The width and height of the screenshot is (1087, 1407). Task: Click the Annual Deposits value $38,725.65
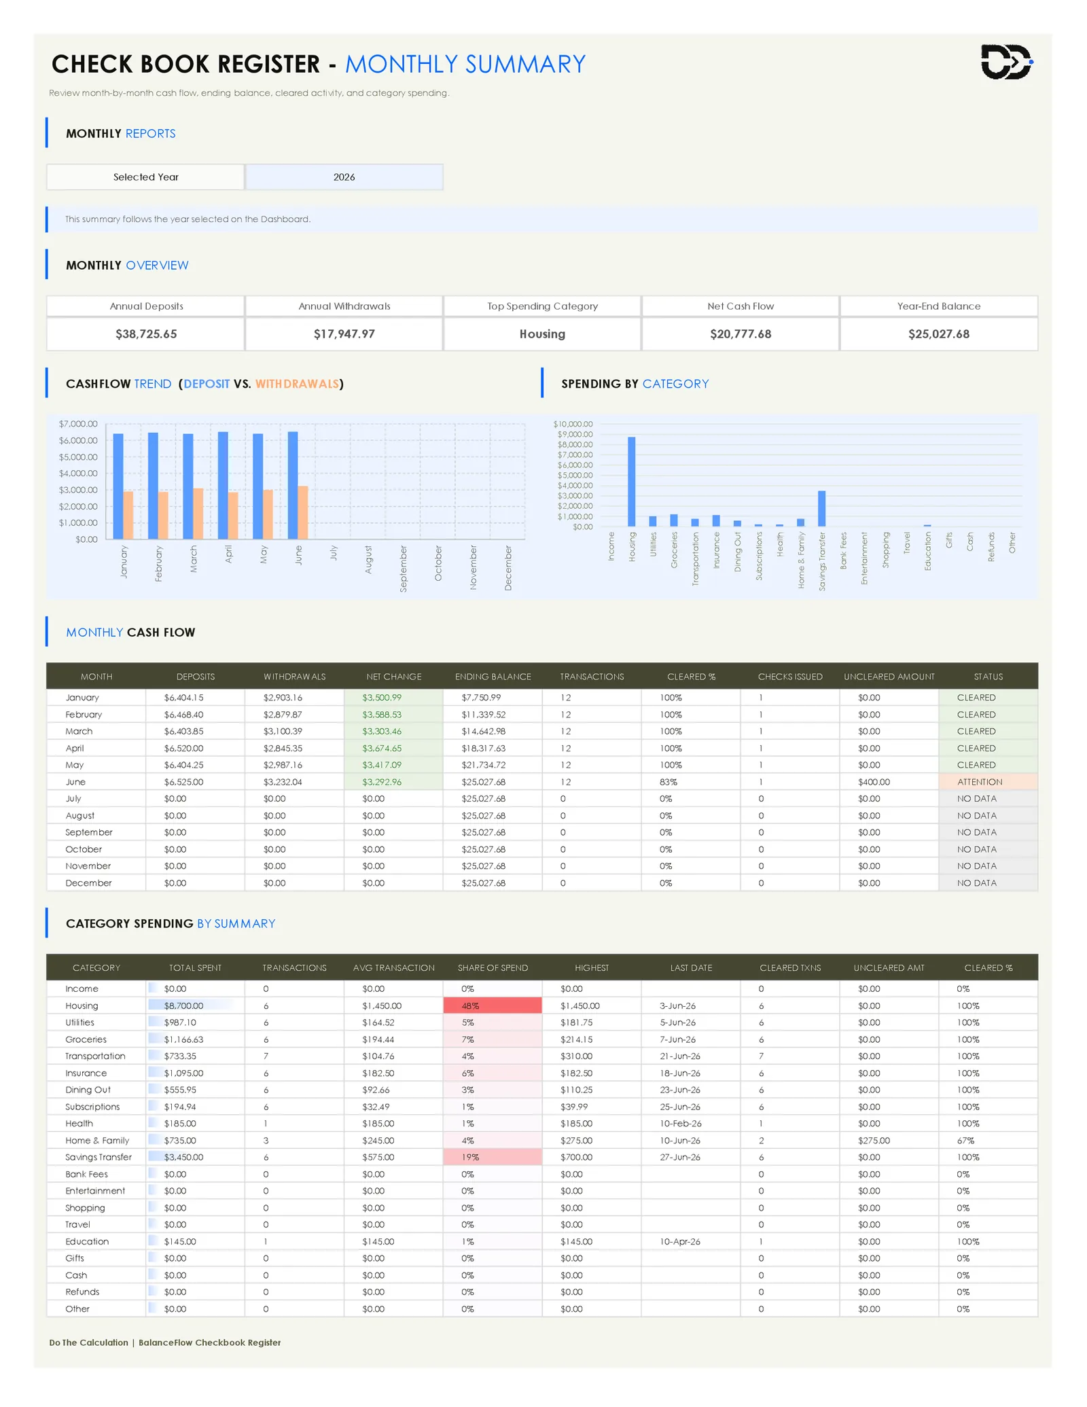(145, 334)
